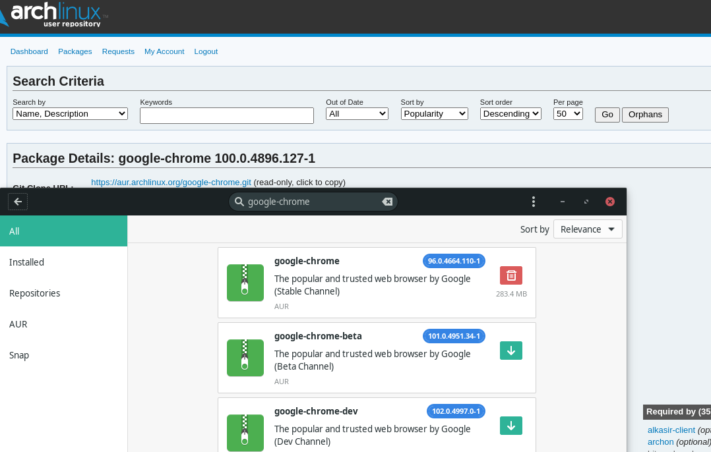Open the Packages navigation link
711x452 pixels.
pyautogui.click(x=75, y=51)
